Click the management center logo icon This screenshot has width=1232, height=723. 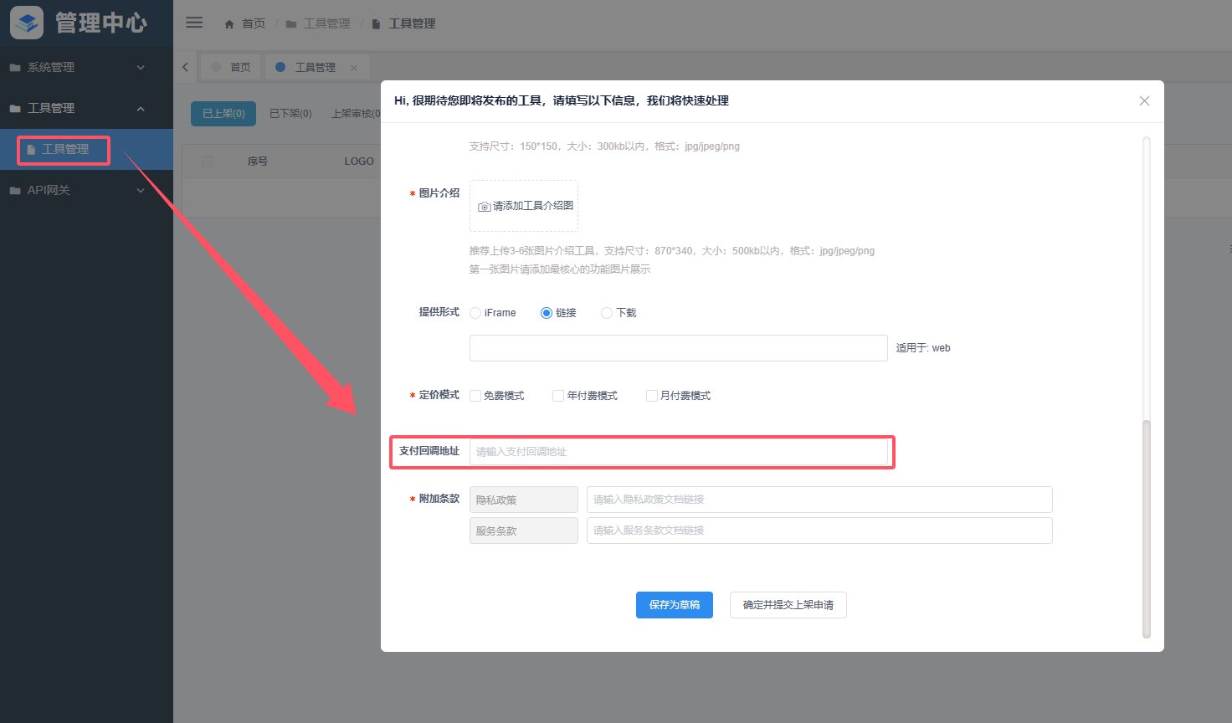(x=27, y=23)
